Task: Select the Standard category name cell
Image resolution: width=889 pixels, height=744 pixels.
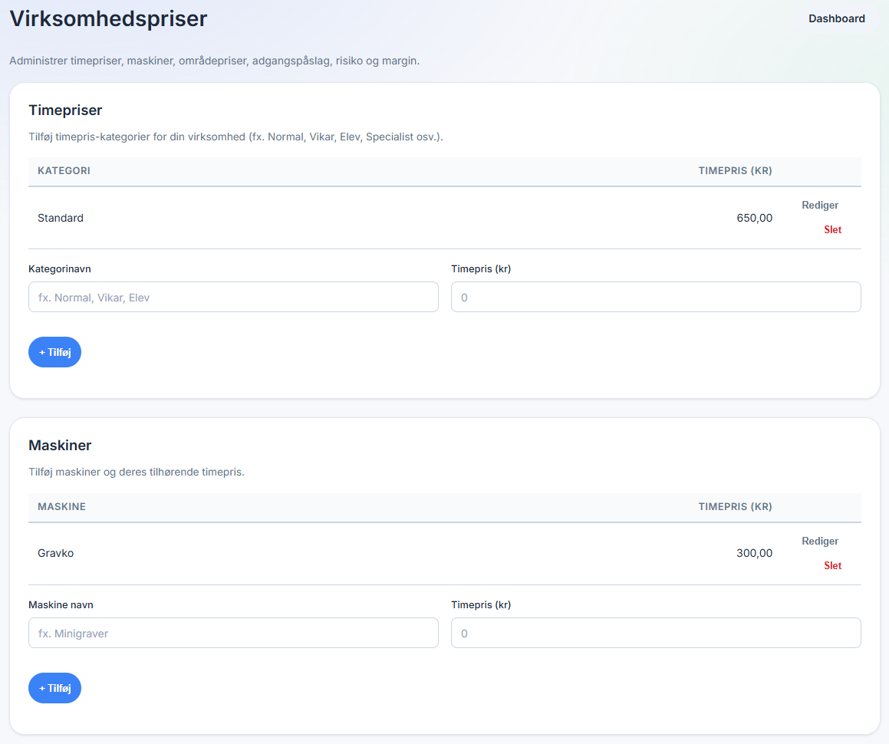Action: (x=61, y=218)
